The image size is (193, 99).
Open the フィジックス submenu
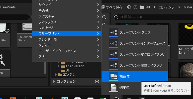(67, 22)
